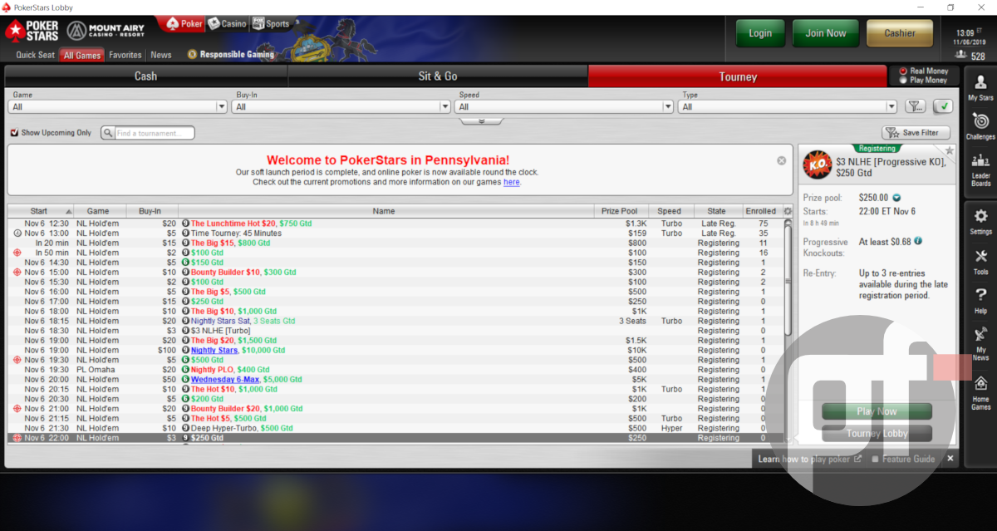Open the Type filter dropdown
Screen dimensions: 997x531
pyautogui.click(x=788, y=106)
